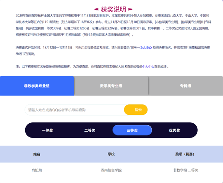
Task: Click the 湖南信息学院 school cell
Action: [x=111, y=170]
